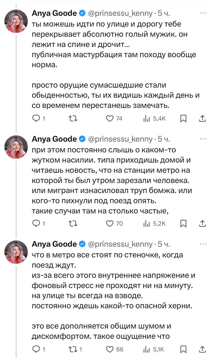Retweet the first tweet
The width and height of the screenshot is (212, 358).
click(x=73, y=119)
